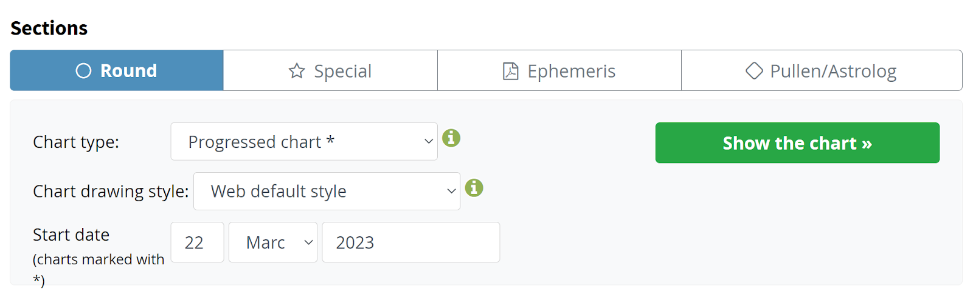This screenshot has height=297, width=973.
Task: Click the diamond icon beside Pullen/Astrolog
Action: tap(754, 71)
